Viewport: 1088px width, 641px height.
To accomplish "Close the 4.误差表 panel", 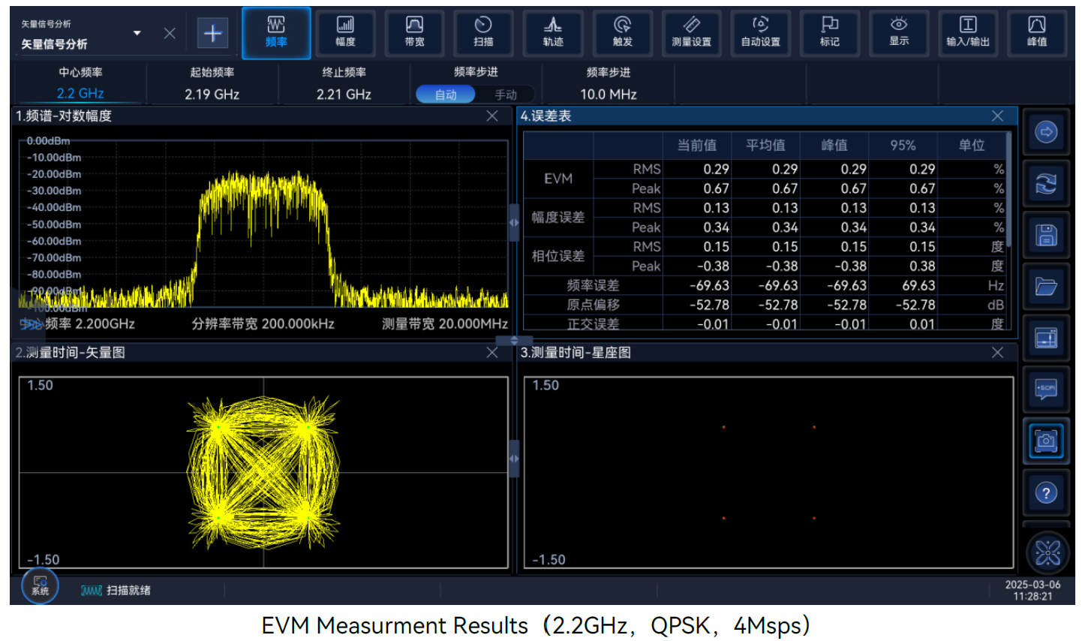I will (x=997, y=116).
